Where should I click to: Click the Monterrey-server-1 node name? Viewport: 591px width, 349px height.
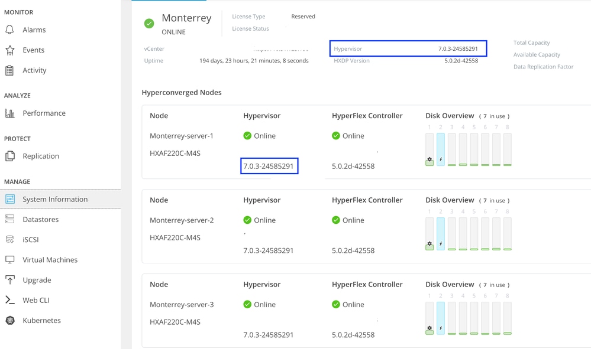pyautogui.click(x=182, y=136)
